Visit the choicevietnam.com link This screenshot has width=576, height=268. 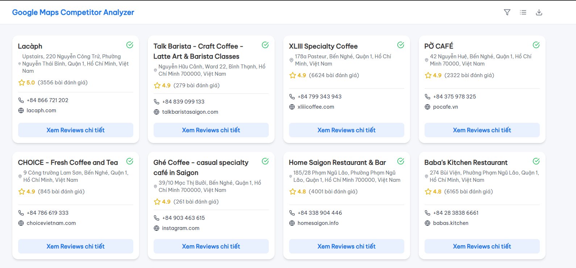51,223
